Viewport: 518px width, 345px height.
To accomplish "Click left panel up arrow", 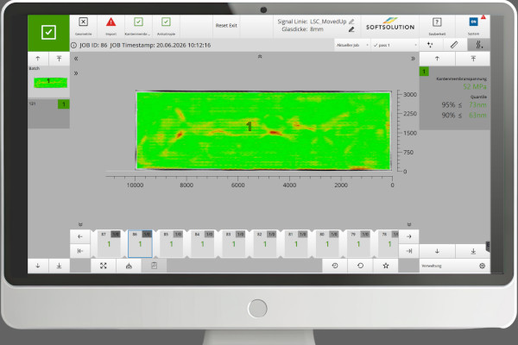I will (x=38, y=59).
